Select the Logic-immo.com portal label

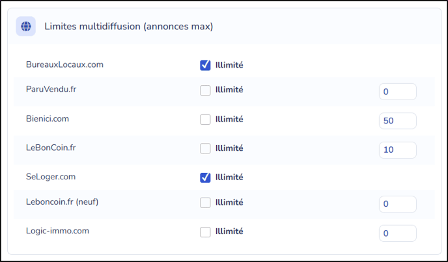(57, 231)
